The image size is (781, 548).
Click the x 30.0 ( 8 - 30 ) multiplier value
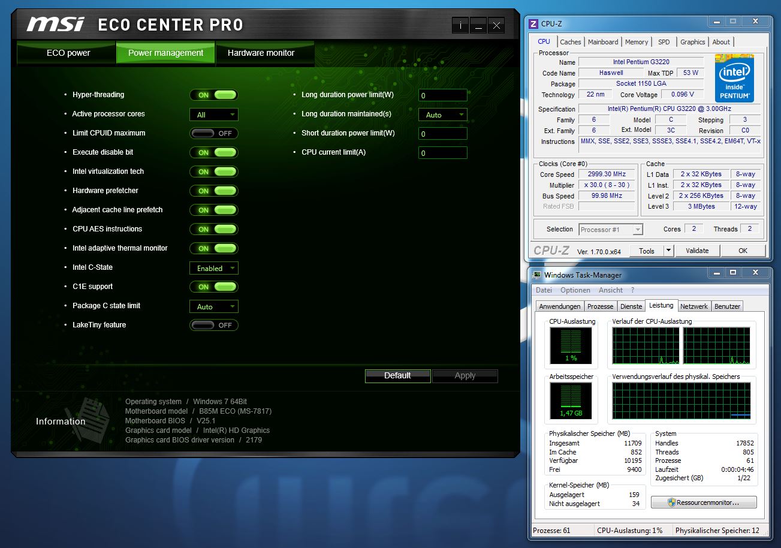pos(607,185)
